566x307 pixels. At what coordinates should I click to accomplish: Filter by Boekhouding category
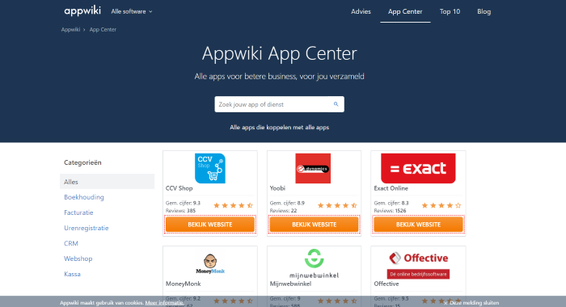click(x=84, y=197)
